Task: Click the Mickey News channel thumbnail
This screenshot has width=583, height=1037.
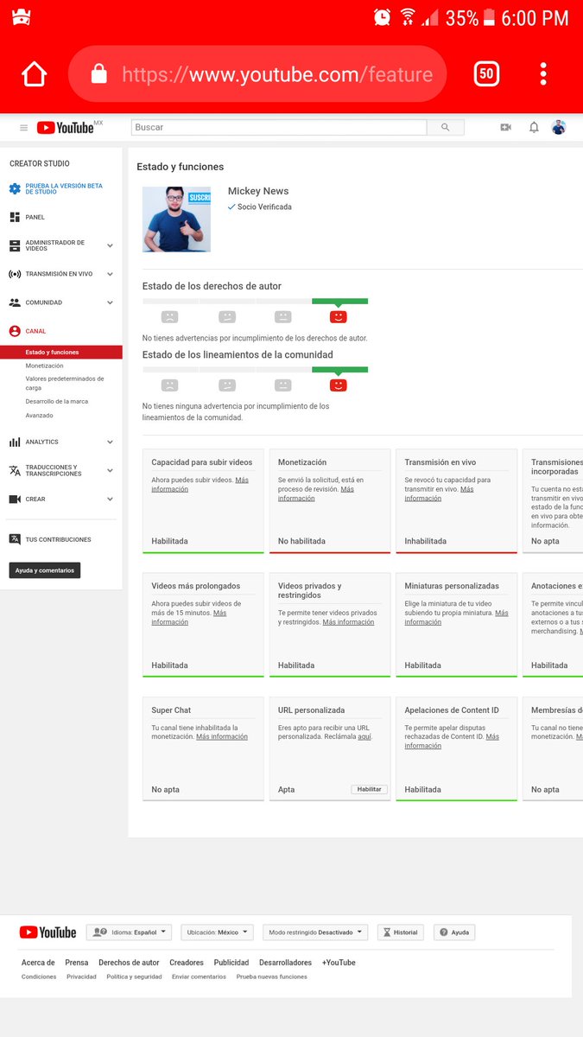Action: coord(176,219)
